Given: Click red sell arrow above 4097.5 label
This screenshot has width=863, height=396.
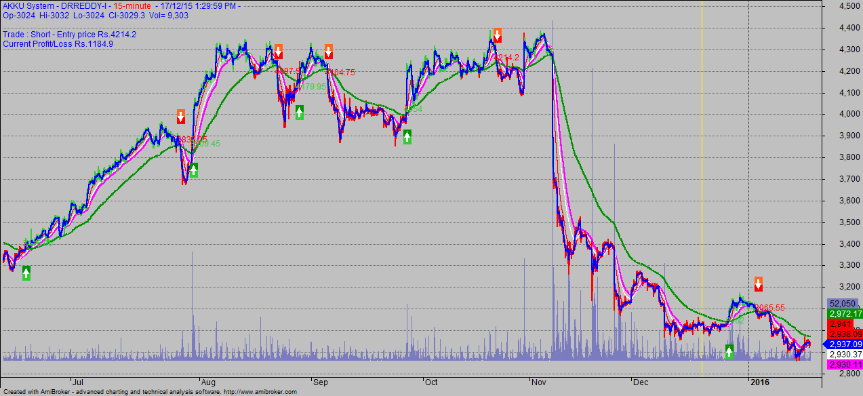Looking at the screenshot, I should pos(278,52).
